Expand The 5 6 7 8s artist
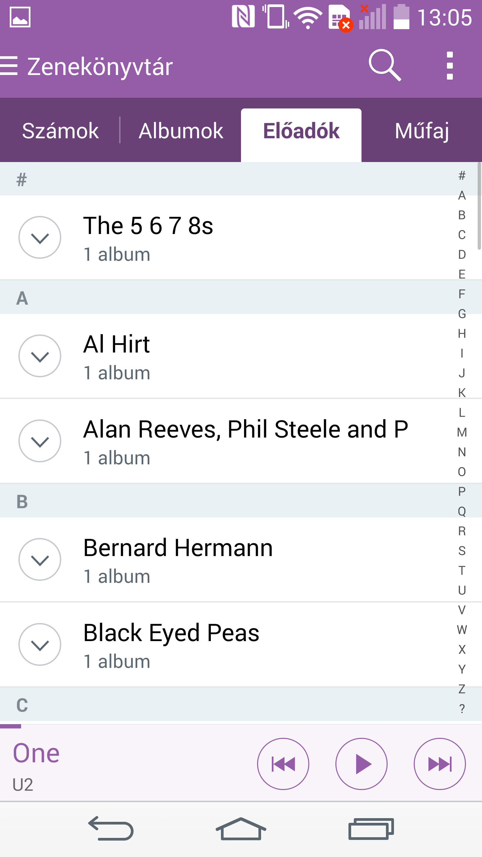The height and width of the screenshot is (857, 482). tap(40, 237)
